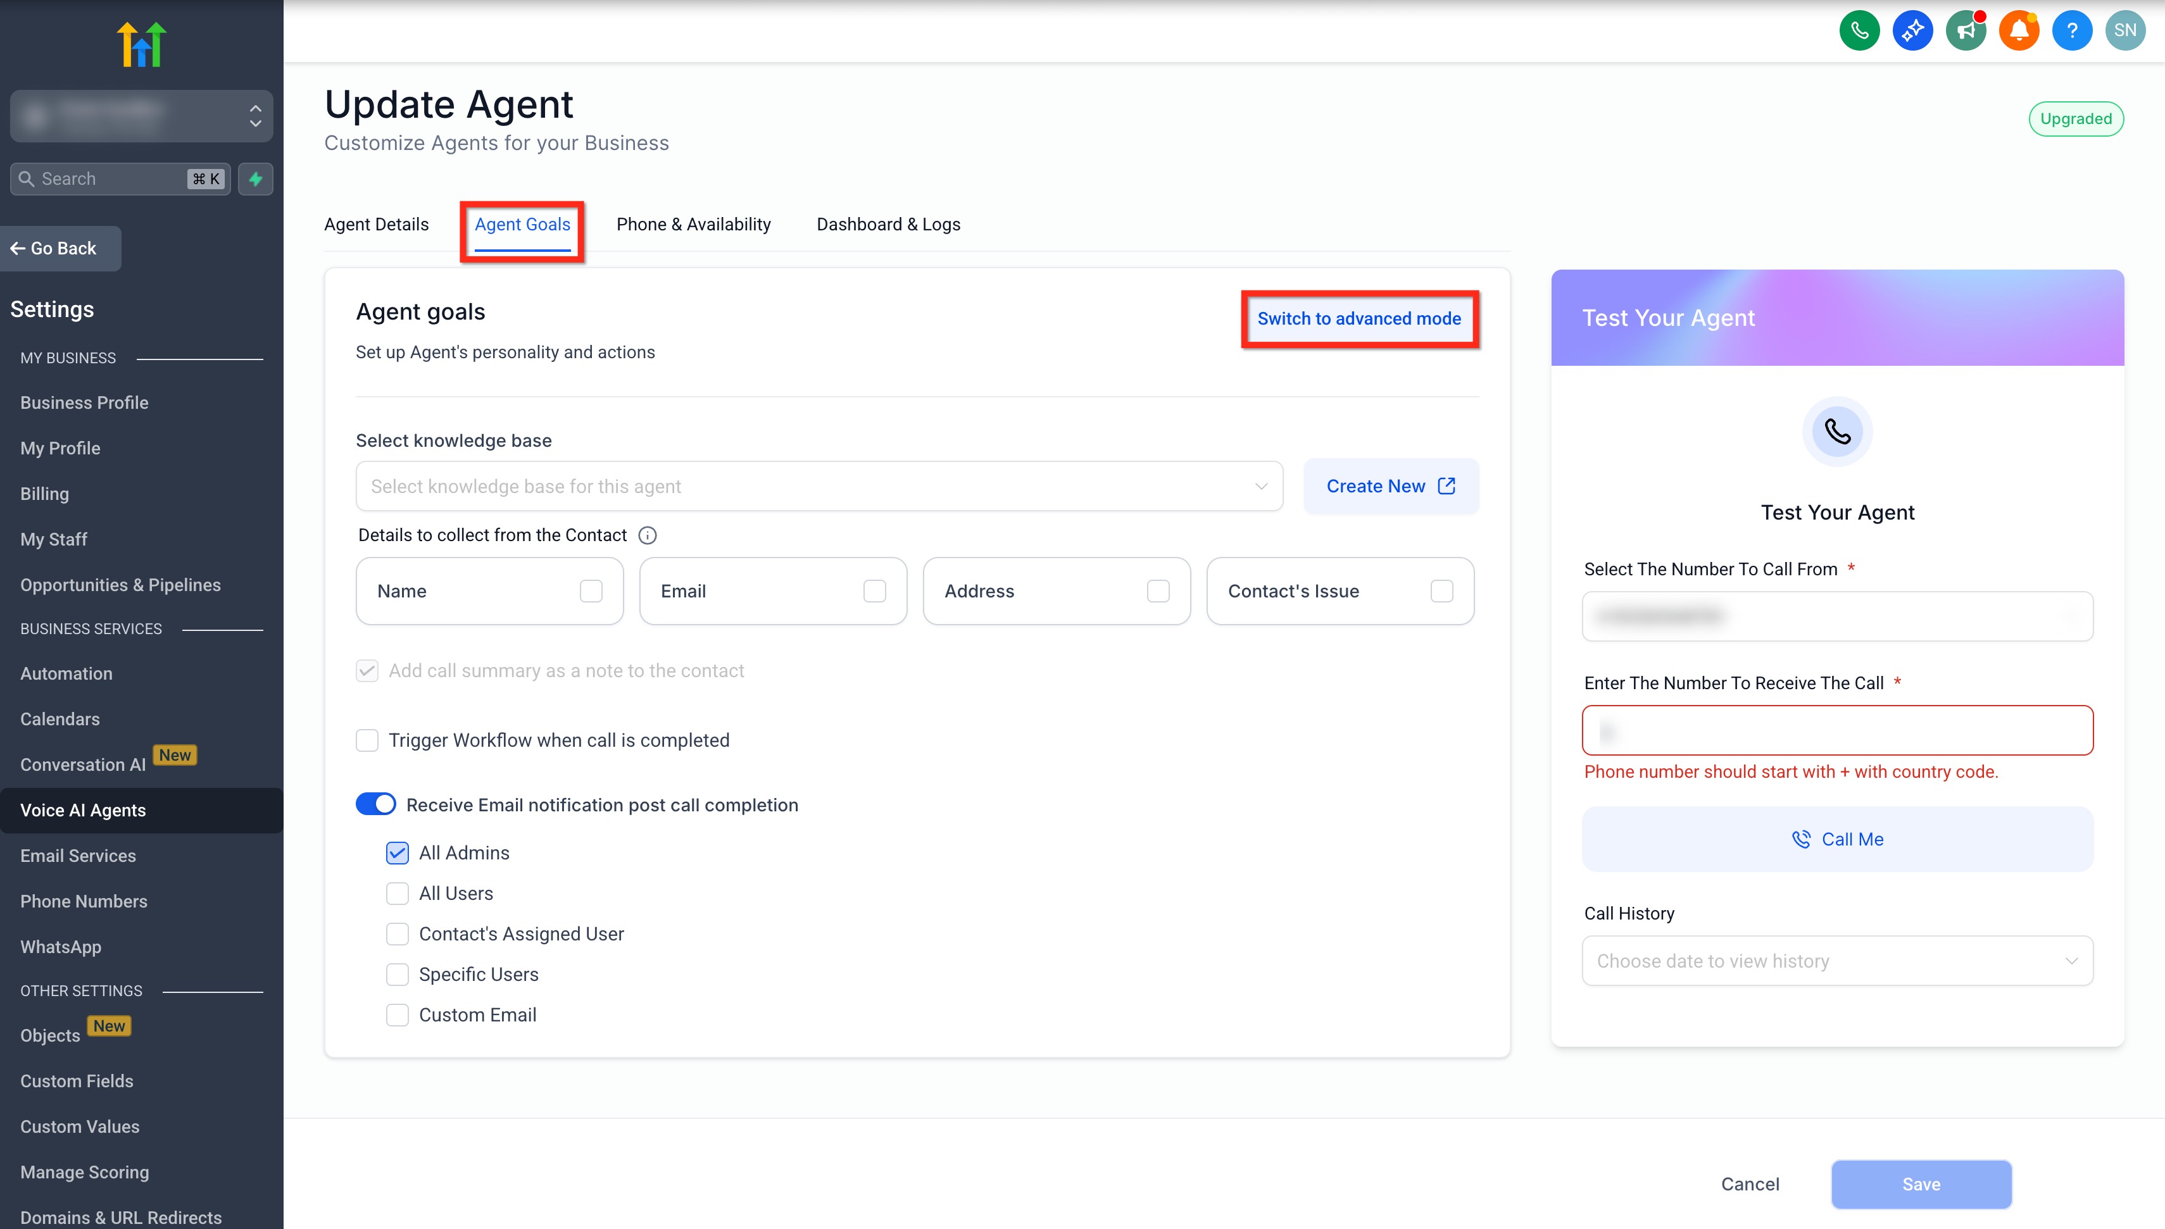This screenshot has height=1229, width=2165.
Task: Check the Trigger Workflow checkbox
Action: pyautogui.click(x=367, y=740)
